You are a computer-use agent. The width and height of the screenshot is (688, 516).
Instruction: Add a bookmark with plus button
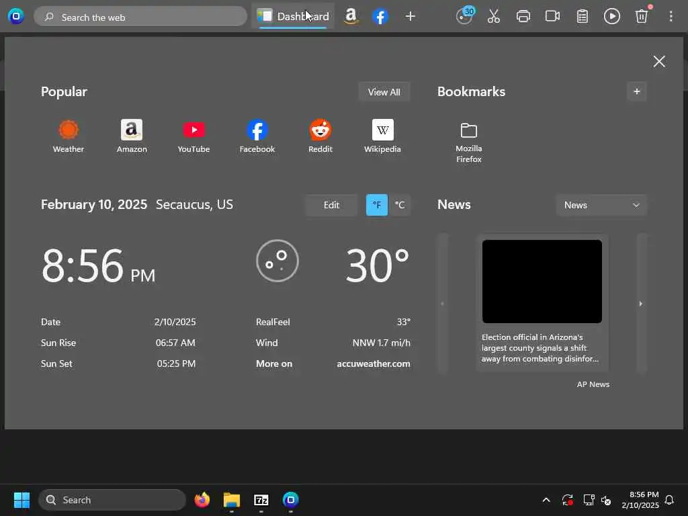coord(637,91)
